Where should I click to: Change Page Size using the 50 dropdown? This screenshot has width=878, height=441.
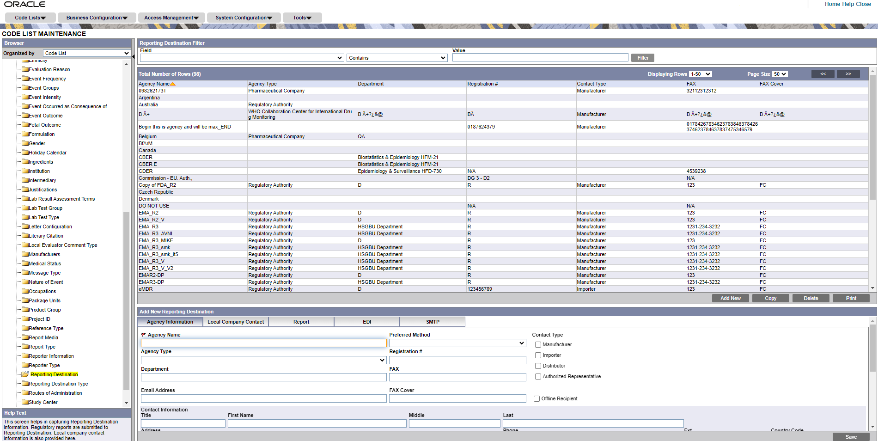pyautogui.click(x=780, y=74)
